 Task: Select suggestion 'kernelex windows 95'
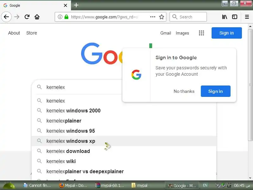point(124,131)
